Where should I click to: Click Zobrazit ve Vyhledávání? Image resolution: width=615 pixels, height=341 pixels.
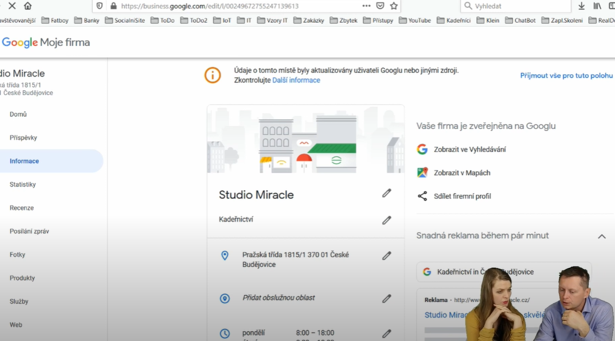click(470, 149)
